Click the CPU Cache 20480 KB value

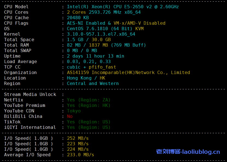(78, 18)
